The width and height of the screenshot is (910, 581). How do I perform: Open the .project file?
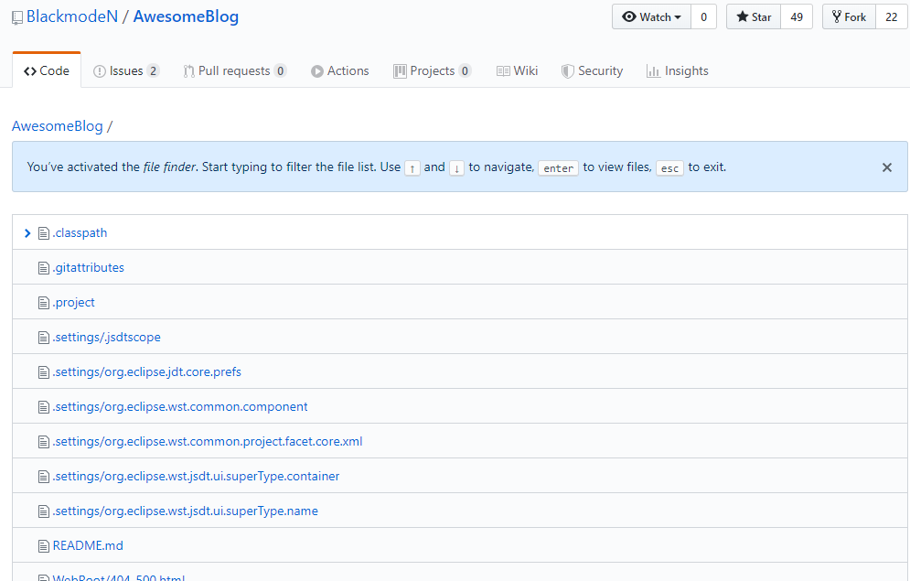[74, 303]
